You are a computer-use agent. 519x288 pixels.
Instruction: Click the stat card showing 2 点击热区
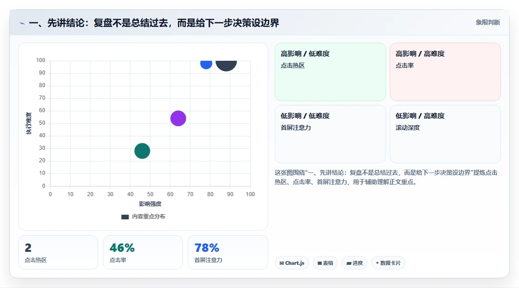pyautogui.click(x=58, y=252)
